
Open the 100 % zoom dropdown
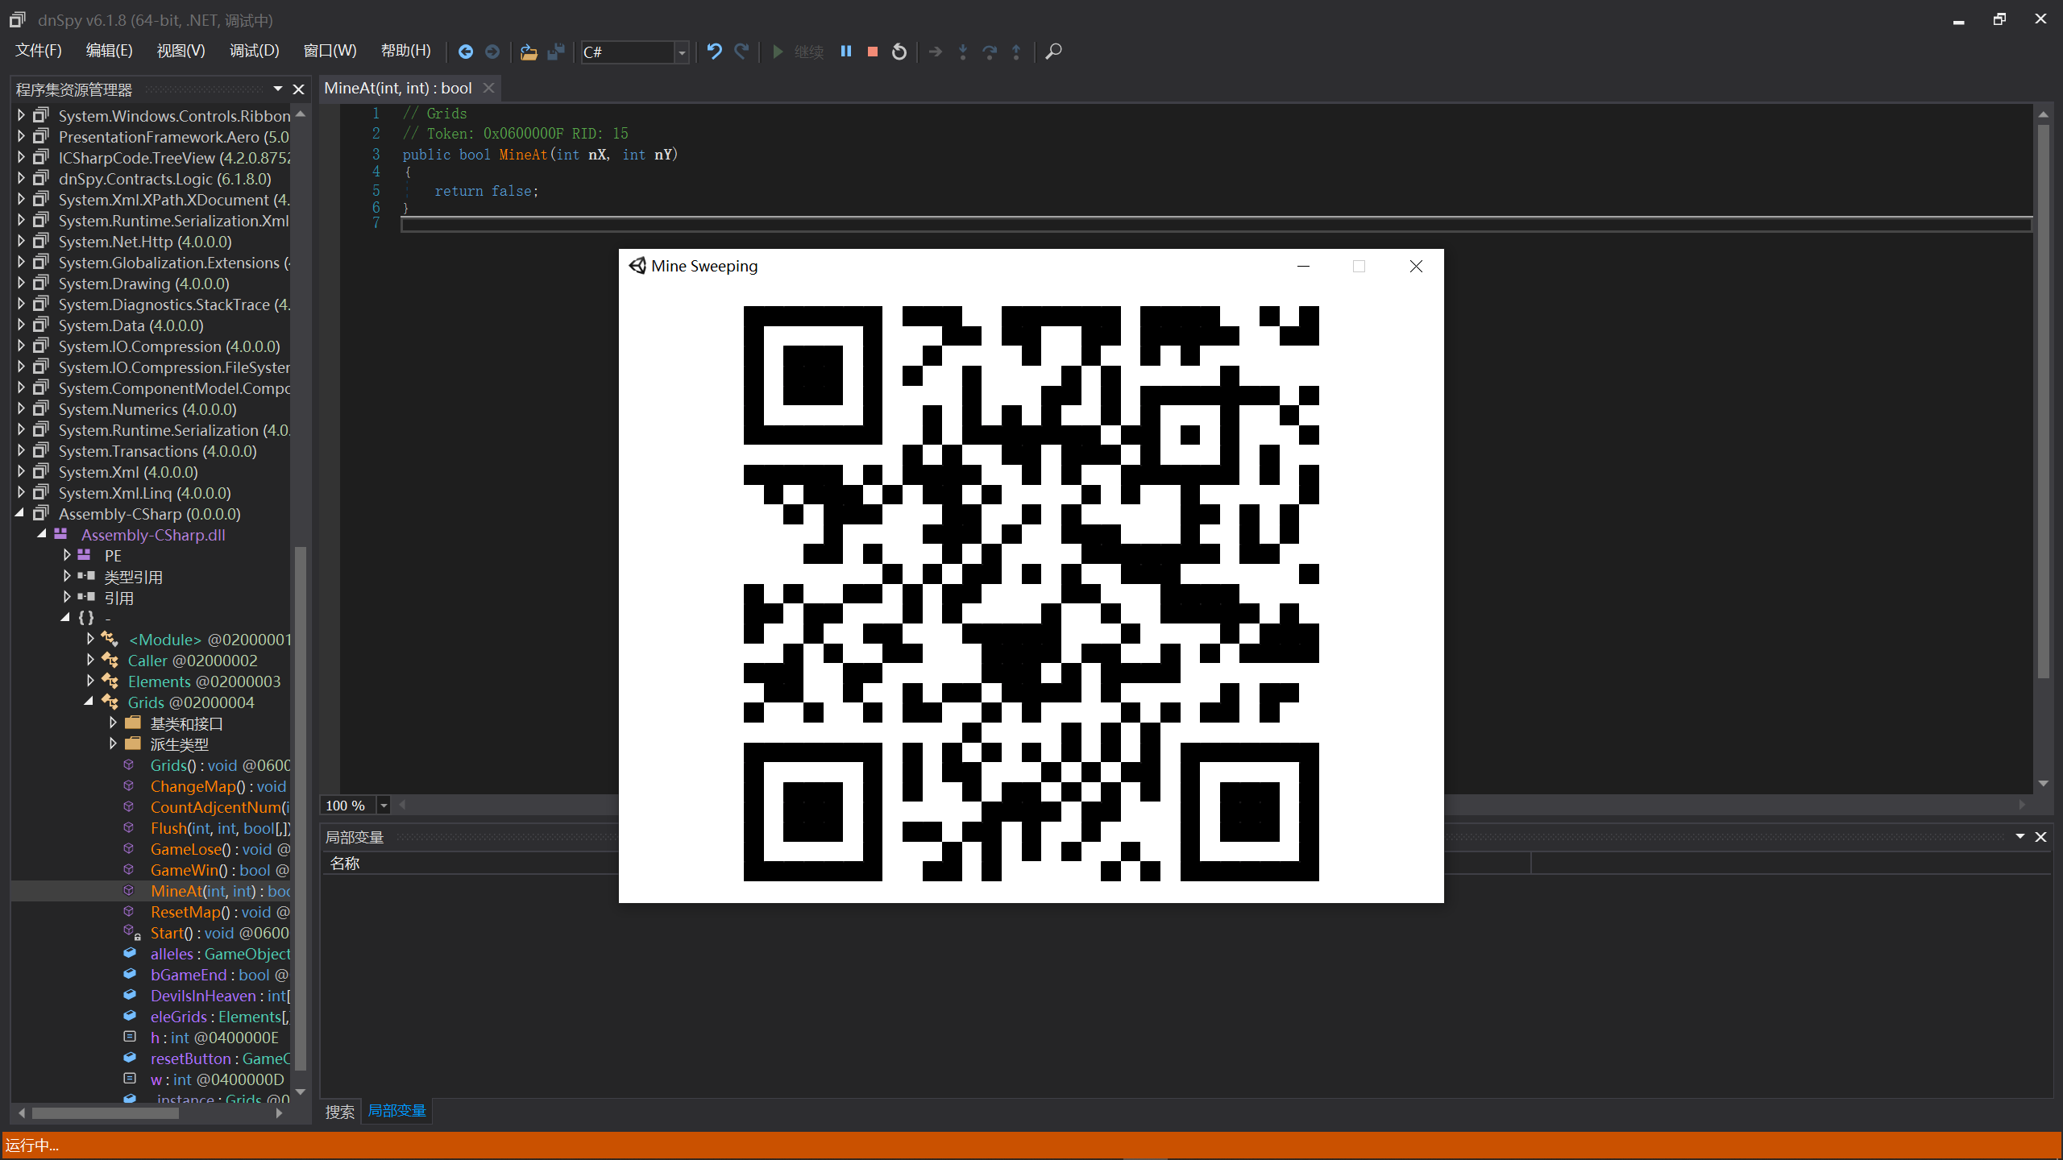pyautogui.click(x=384, y=805)
